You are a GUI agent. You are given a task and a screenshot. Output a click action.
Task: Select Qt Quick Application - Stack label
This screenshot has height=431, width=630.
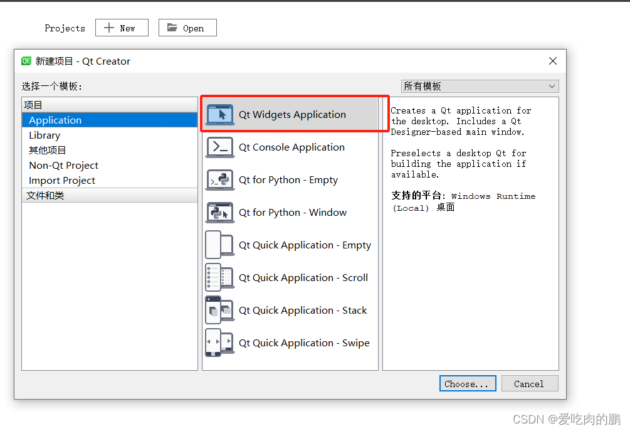pos(303,310)
